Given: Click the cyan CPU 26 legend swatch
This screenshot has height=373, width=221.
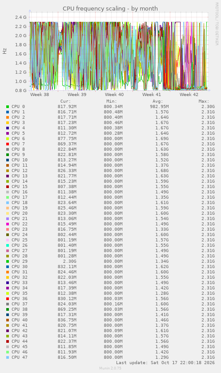Looking at the screenshot, I should tap(8, 245).
